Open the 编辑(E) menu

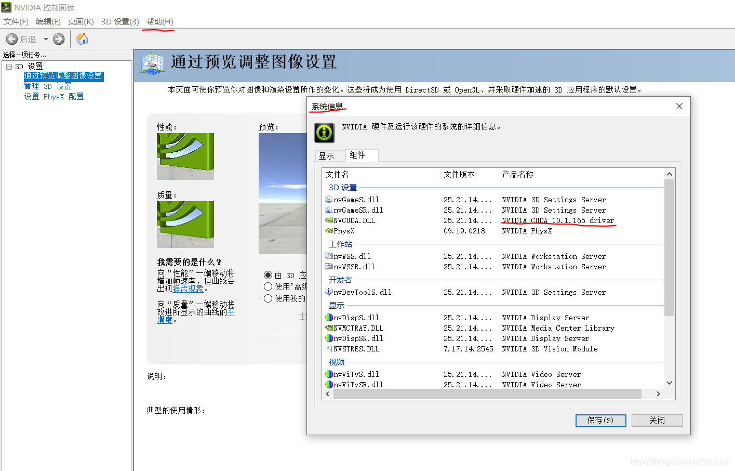pos(48,21)
